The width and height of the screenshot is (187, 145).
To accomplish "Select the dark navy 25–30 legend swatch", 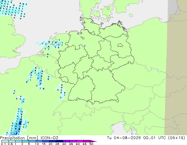I will click(x=60, y=141).
